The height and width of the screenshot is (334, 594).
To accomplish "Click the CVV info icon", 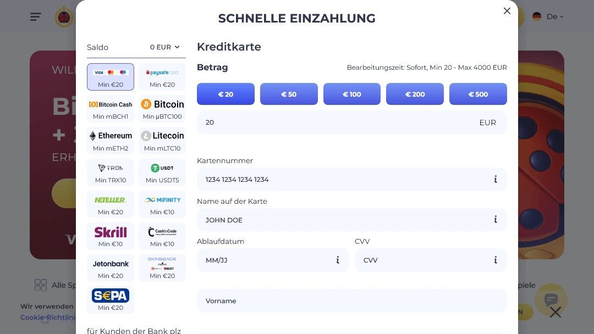I will (x=496, y=260).
